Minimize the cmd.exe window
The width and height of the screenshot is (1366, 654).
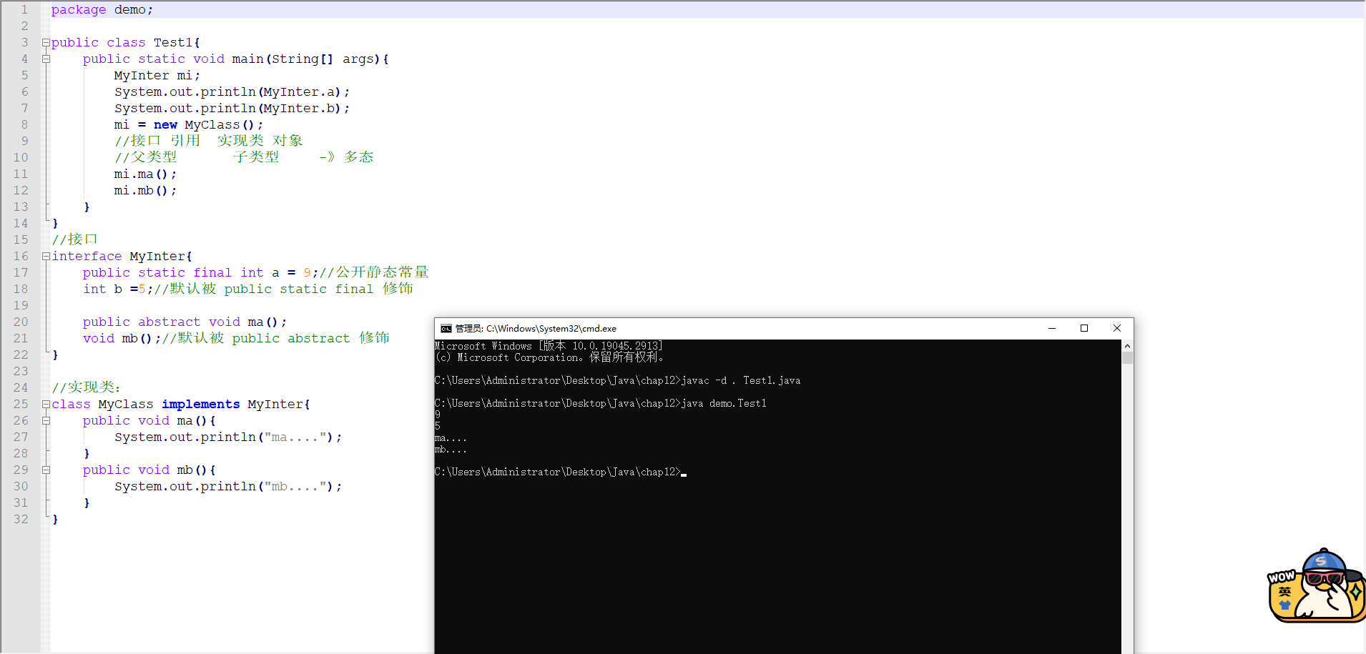[x=1052, y=328]
